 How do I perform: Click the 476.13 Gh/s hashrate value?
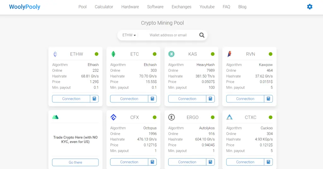147,139
